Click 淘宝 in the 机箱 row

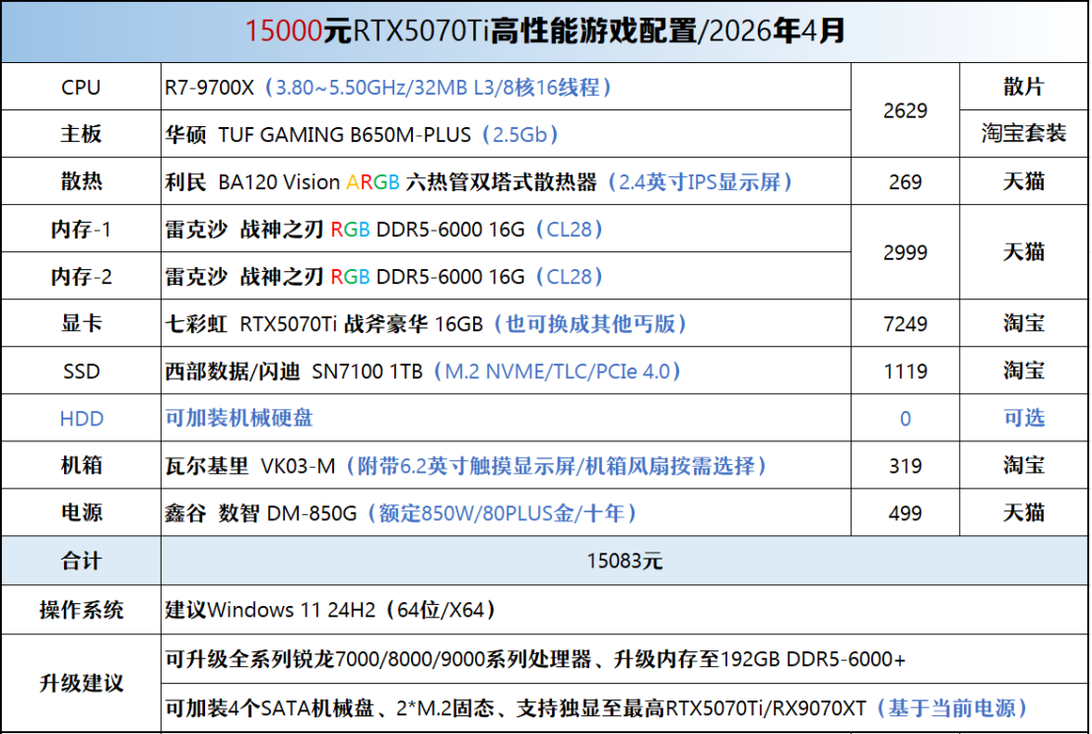tap(1024, 465)
